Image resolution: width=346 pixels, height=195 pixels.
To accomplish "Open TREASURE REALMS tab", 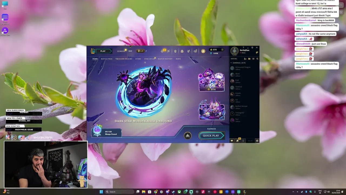I will [124, 59].
